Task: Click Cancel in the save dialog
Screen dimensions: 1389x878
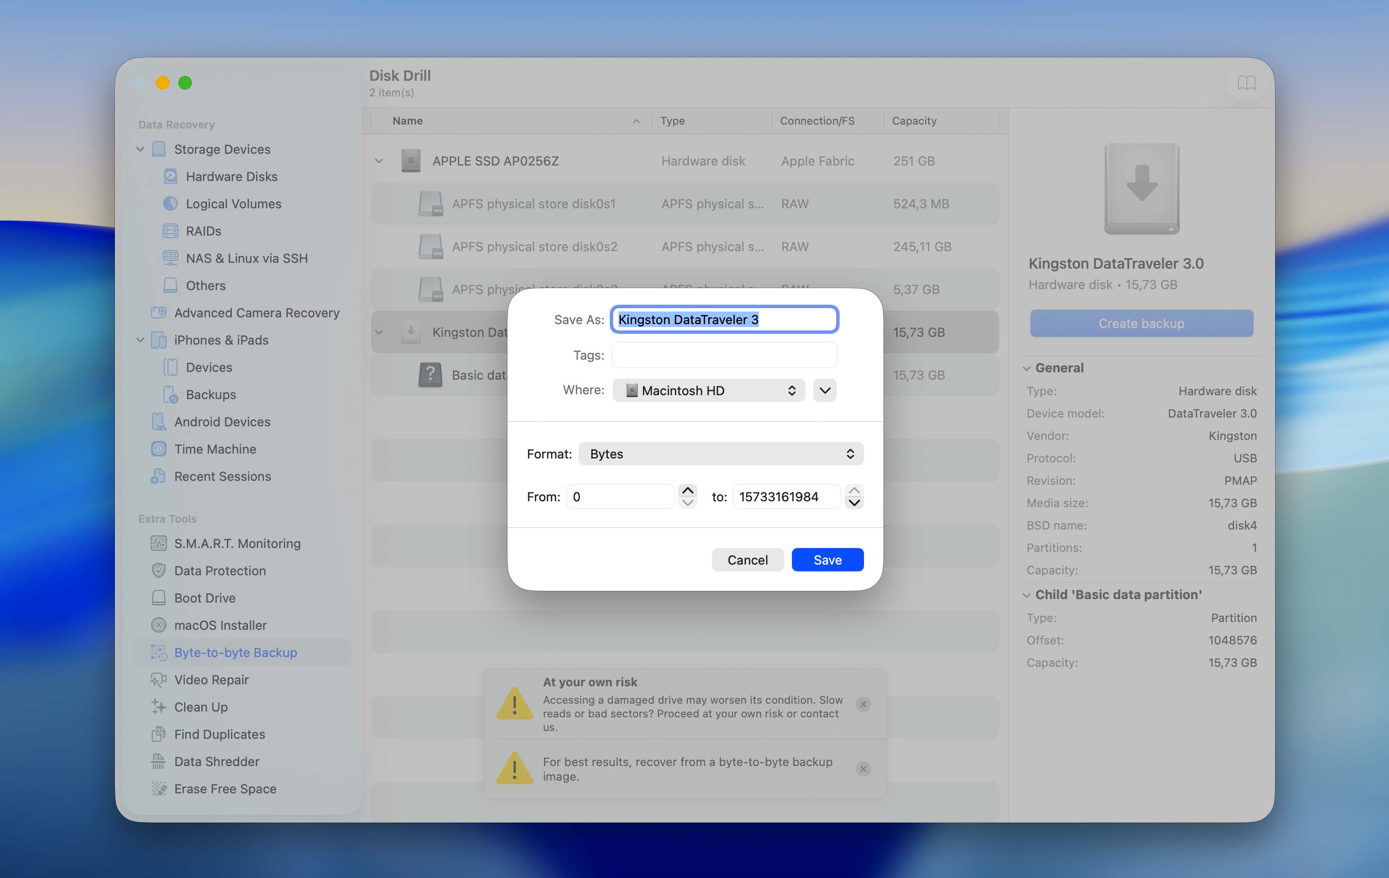Action: (747, 560)
